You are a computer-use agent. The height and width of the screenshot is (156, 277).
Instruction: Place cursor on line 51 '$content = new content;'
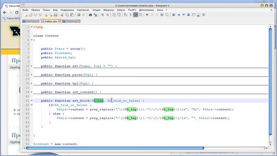55,144
